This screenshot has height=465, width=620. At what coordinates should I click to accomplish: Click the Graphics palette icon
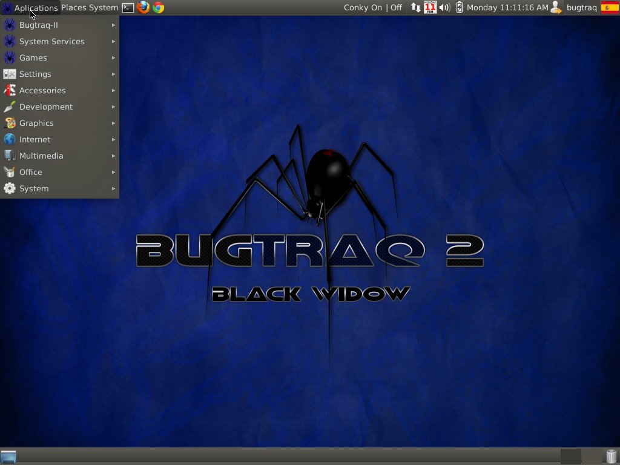10,123
